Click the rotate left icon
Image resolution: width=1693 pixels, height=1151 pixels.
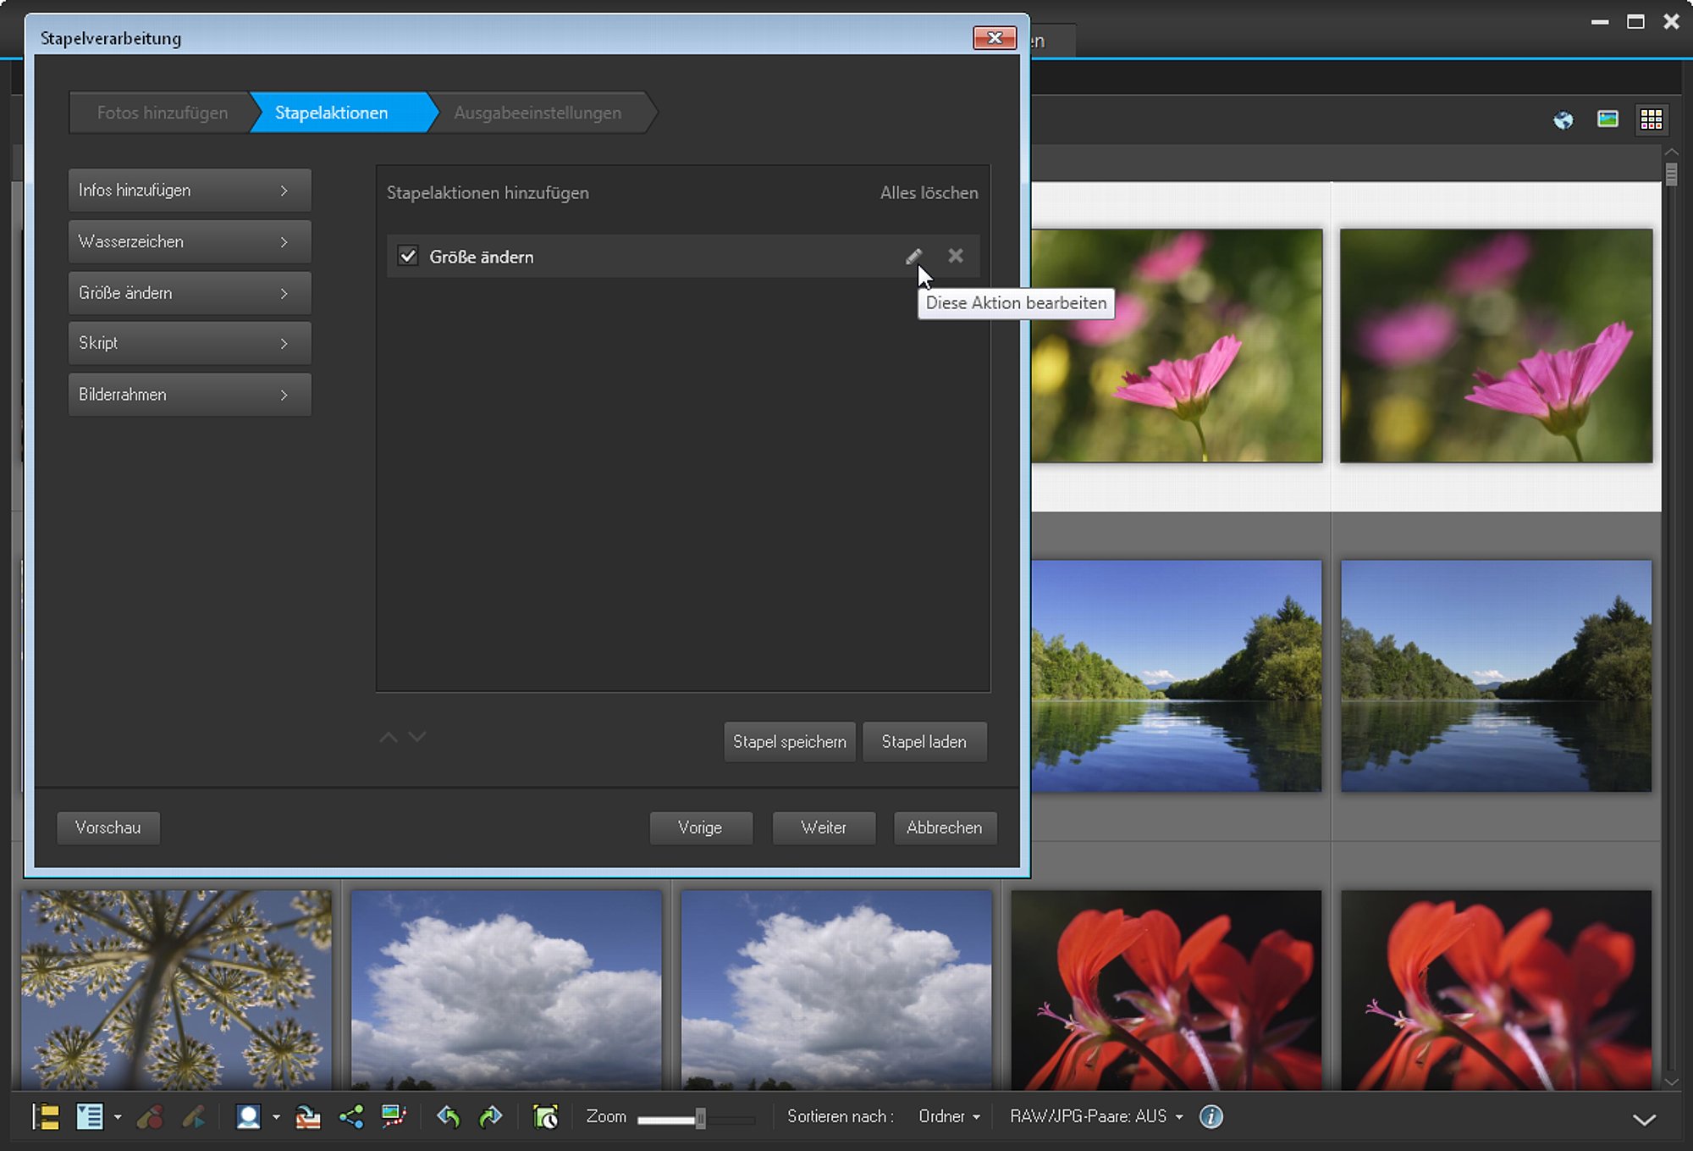pyautogui.click(x=448, y=1116)
